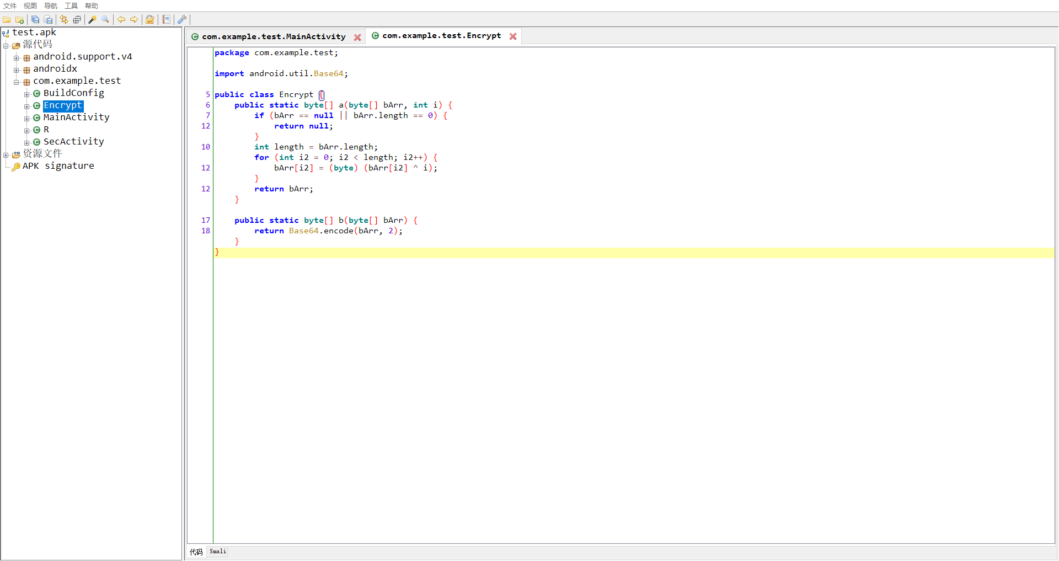Select Encrypt class in the tree
The image size is (1059, 561).
(63, 105)
